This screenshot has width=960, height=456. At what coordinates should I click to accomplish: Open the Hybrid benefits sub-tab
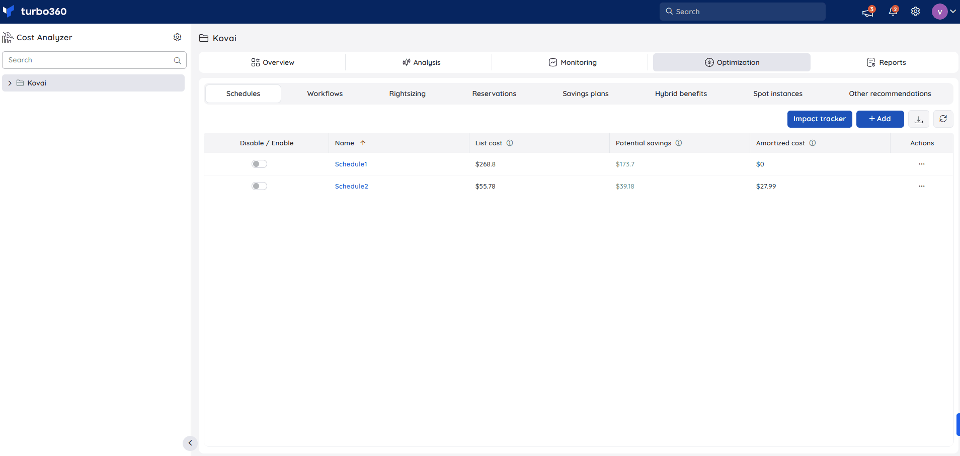681,94
